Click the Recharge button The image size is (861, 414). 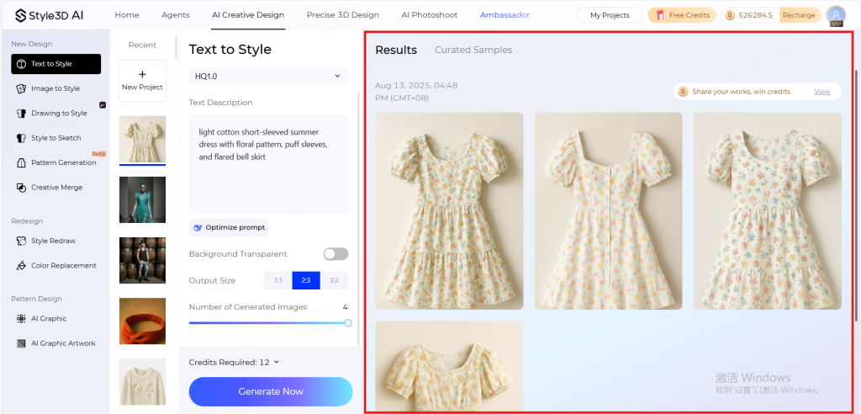point(799,15)
